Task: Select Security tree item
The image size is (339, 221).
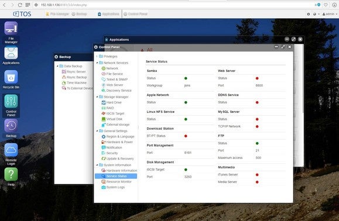Action: [109, 153]
